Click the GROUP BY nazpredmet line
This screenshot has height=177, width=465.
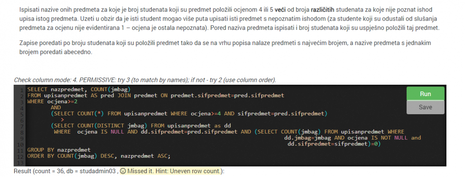coord(59,150)
